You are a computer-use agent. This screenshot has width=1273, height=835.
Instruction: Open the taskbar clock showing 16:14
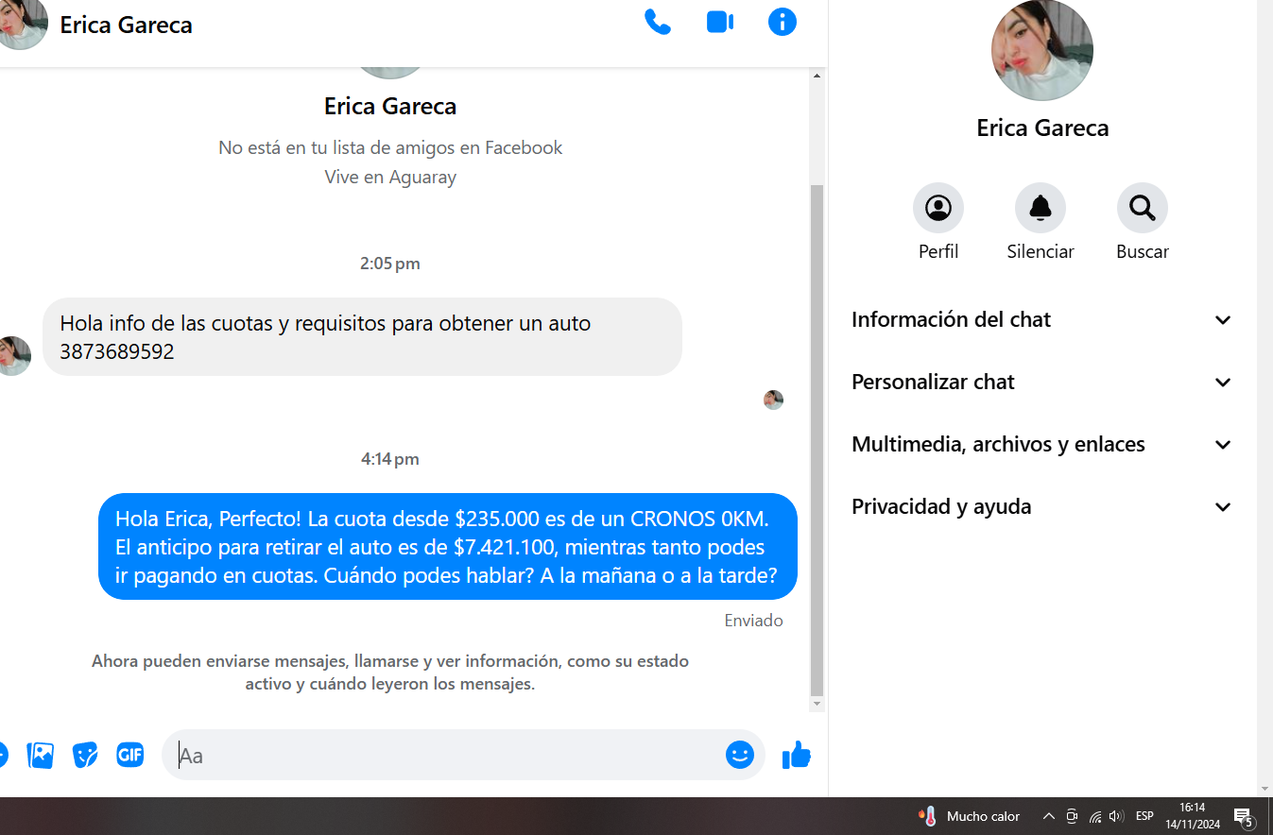click(1193, 816)
